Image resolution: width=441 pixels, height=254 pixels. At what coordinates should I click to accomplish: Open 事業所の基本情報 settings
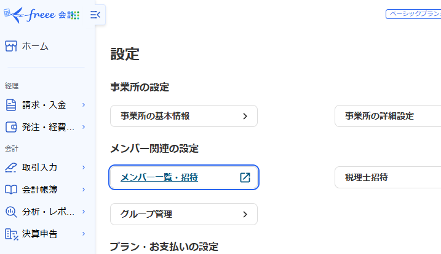click(x=183, y=116)
